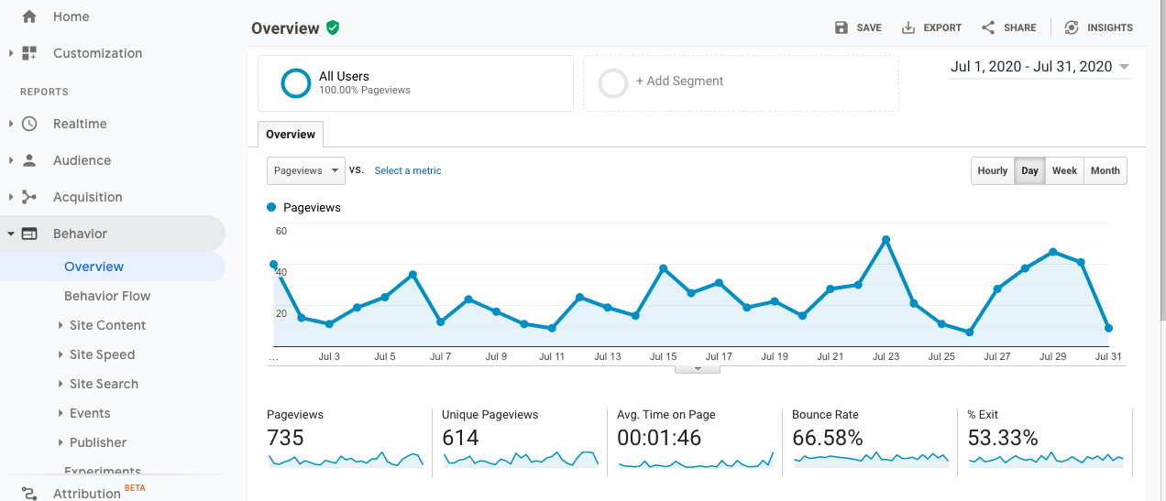Click the % Exit value 53.33%
Image resolution: width=1166 pixels, height=501 pixels.
(x=1003, y=438)
